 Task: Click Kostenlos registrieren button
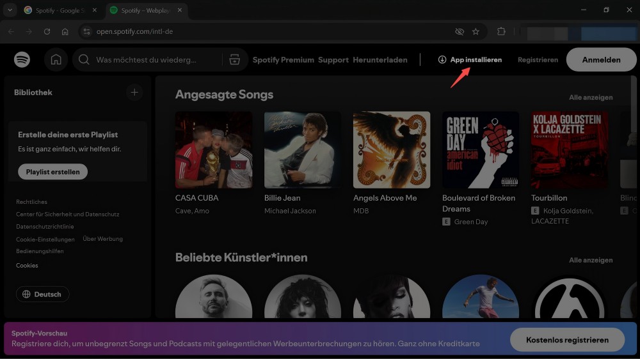(x=567, y=340)
